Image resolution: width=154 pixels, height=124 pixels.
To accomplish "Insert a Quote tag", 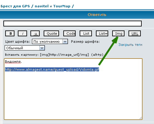I will coord(51,34).
